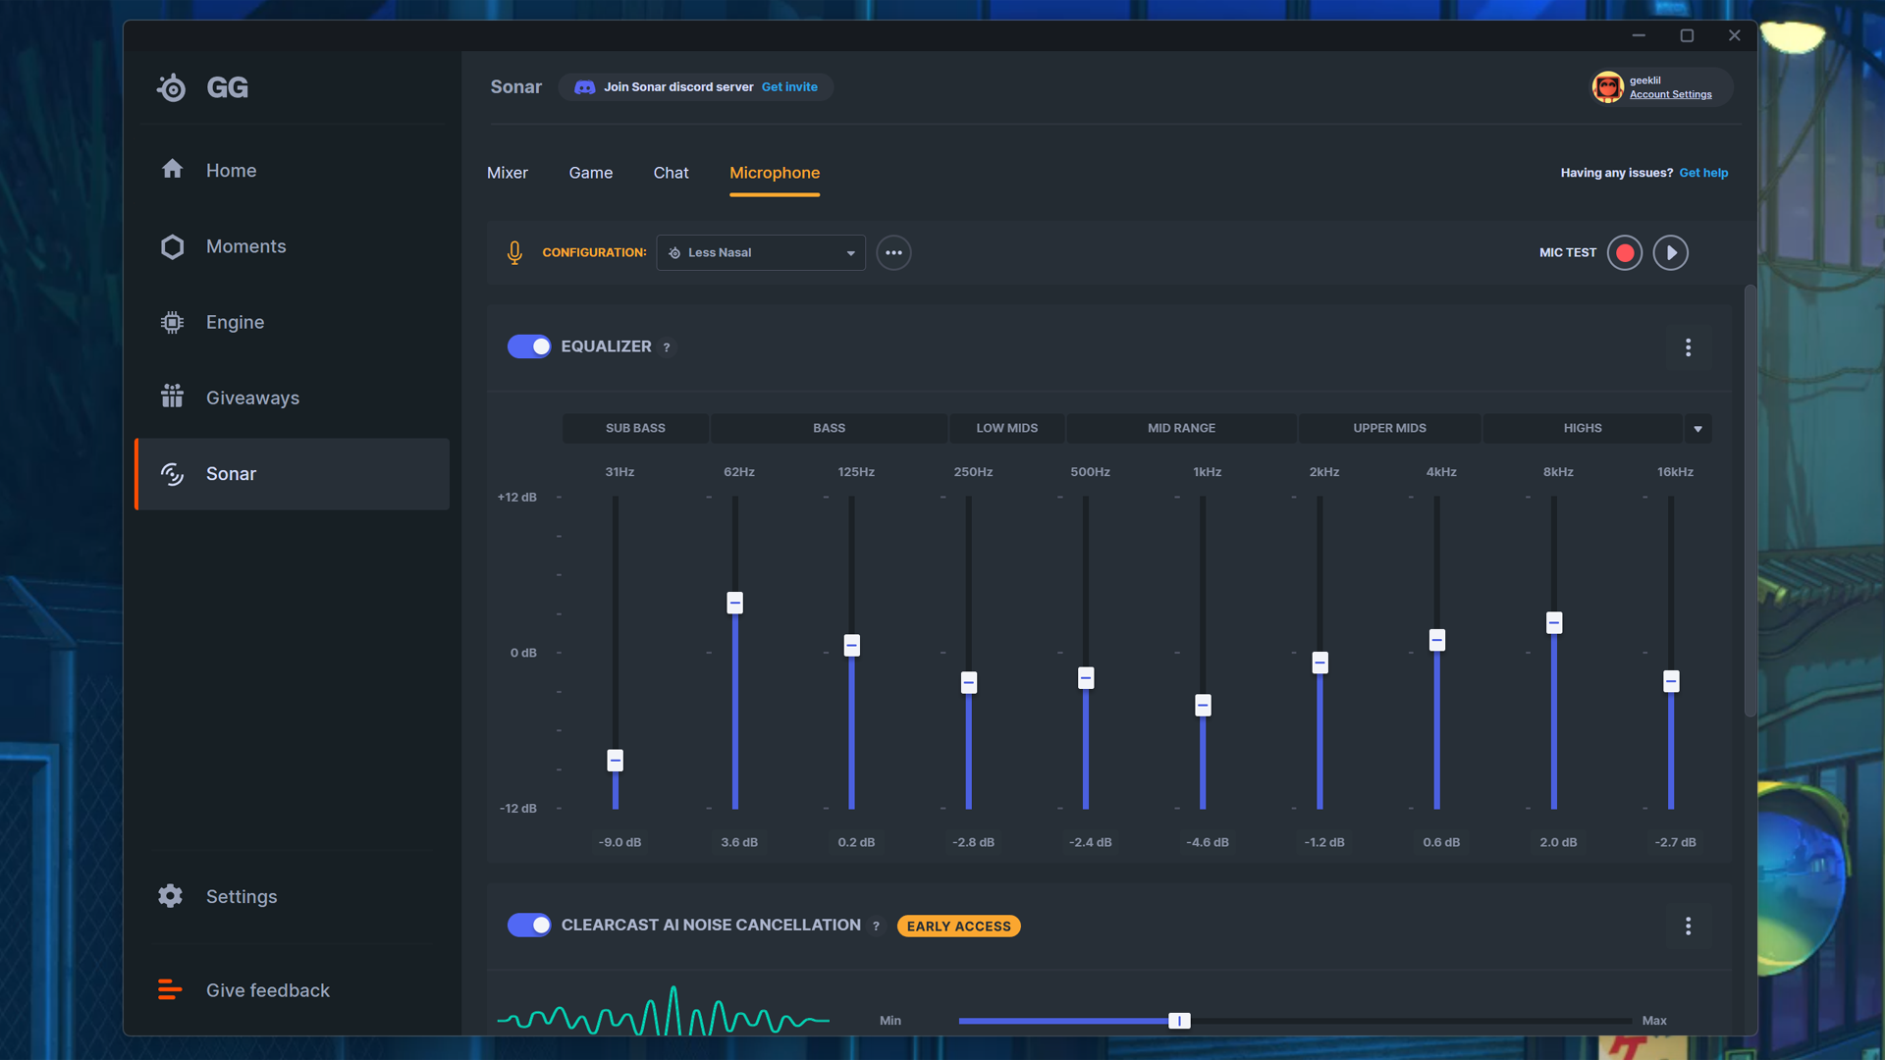Open the Less Nasal configuration dropdown
This screenshot has height=1060, width=1885.
pos(761,252)
